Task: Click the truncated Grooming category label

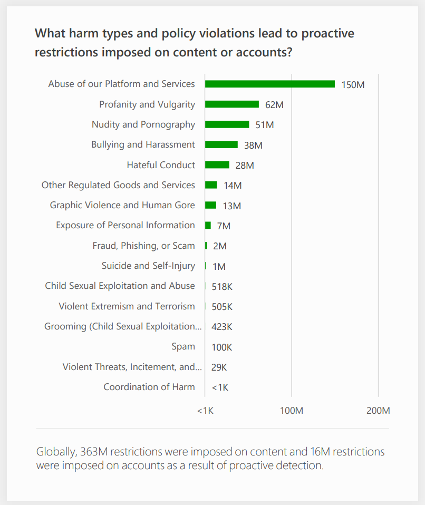Action: 123,326
